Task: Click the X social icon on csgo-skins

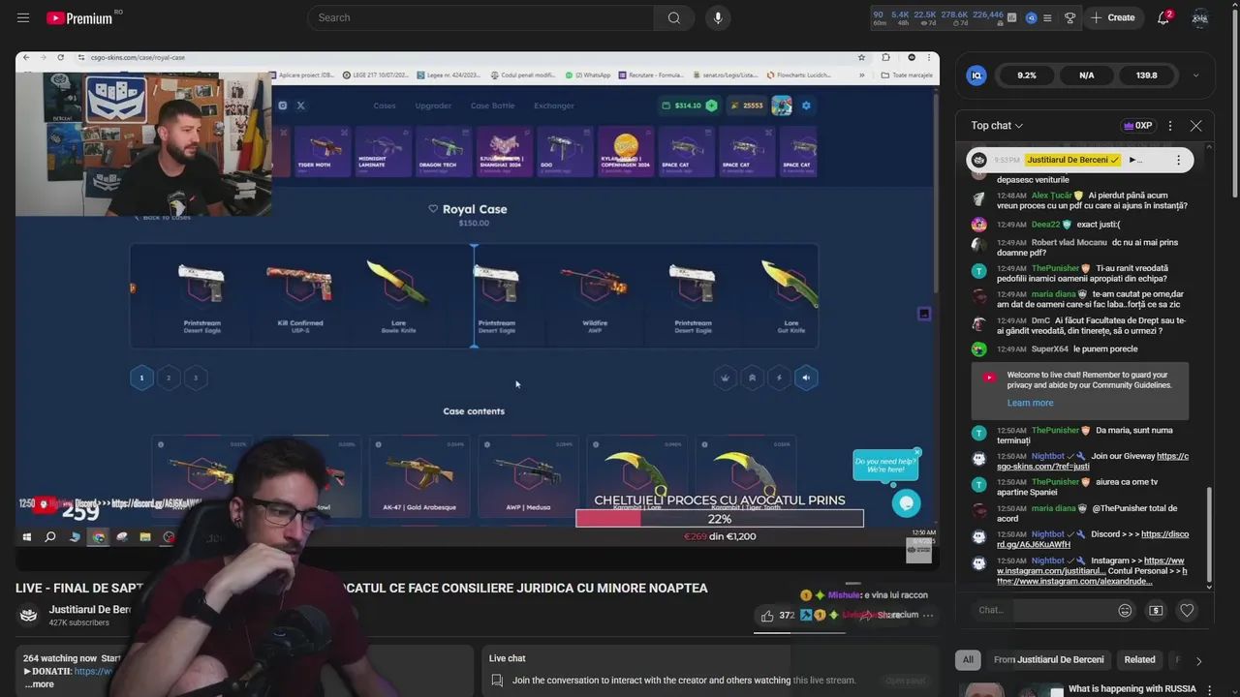Action: 300,106
